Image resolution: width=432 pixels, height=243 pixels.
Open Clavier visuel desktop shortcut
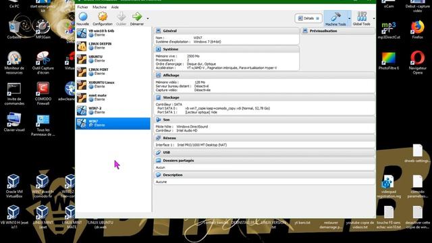click(x=14, y=122)
